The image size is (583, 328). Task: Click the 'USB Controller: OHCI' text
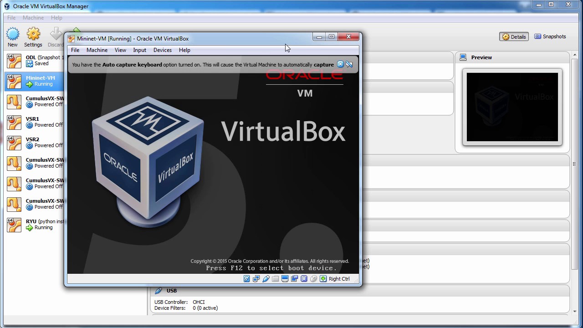click(179, 302)
